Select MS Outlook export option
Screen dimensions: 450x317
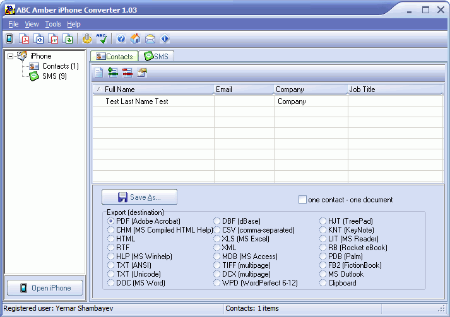coord(323,274)
